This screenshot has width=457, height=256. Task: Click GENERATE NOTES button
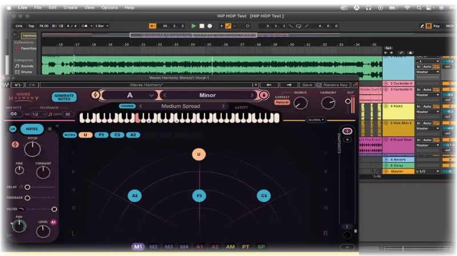point(64,97)
